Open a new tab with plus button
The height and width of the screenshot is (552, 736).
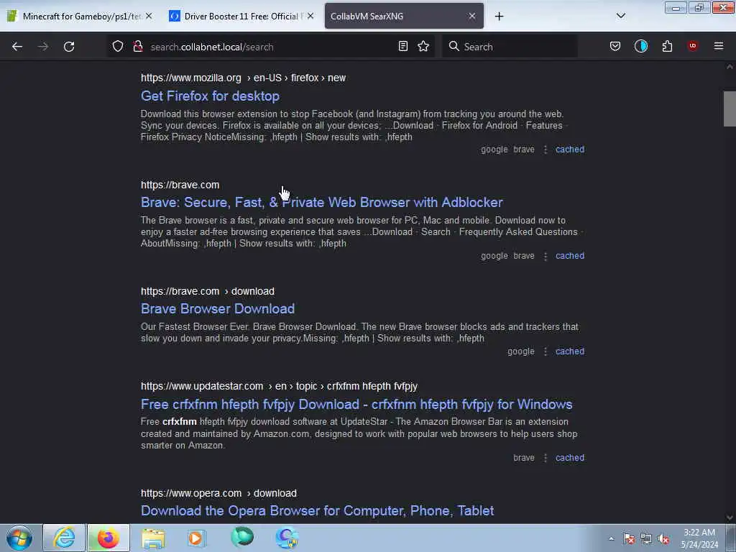(x=499, y=17)
